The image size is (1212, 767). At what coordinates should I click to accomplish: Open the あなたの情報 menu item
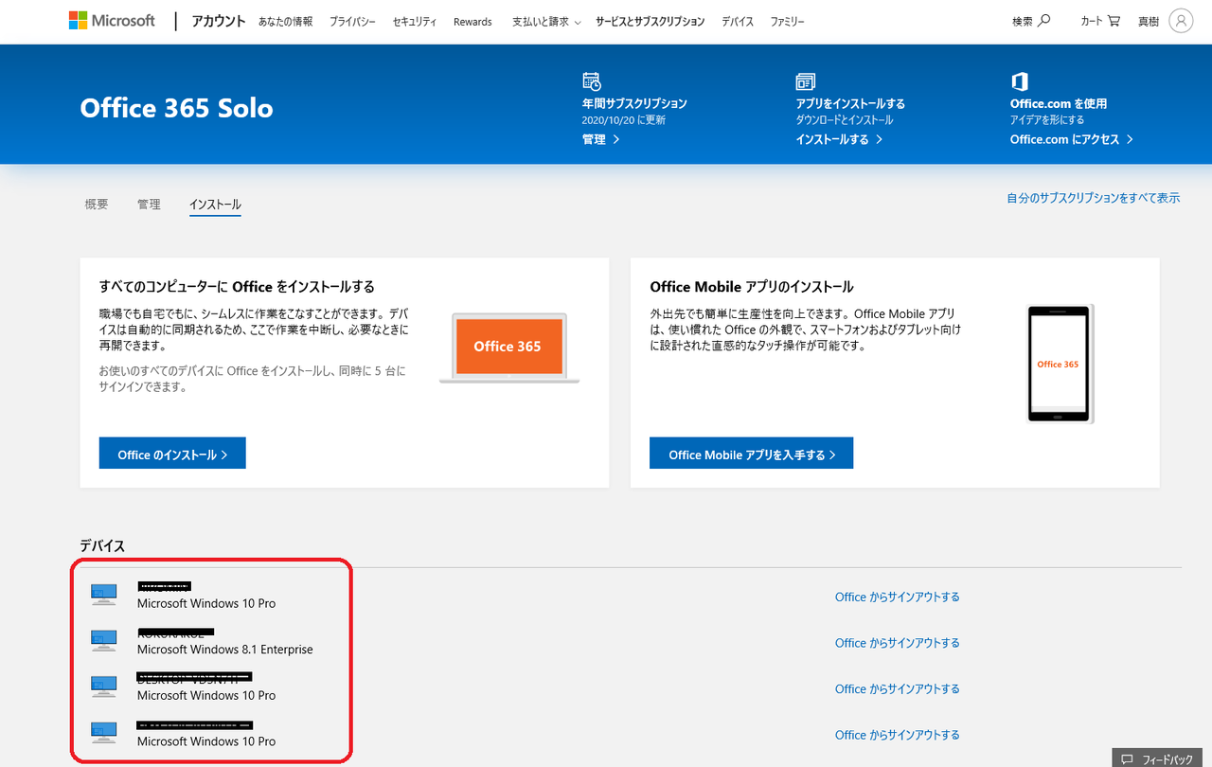tap(288, 22)
